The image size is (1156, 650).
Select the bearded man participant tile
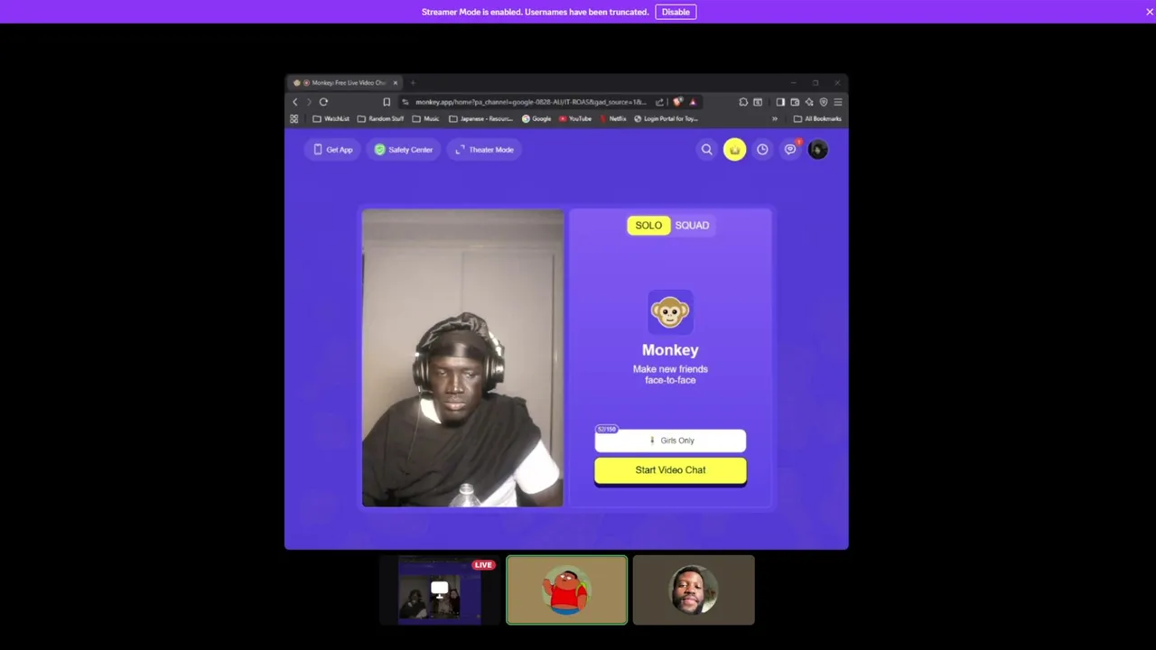coord(694,590)
